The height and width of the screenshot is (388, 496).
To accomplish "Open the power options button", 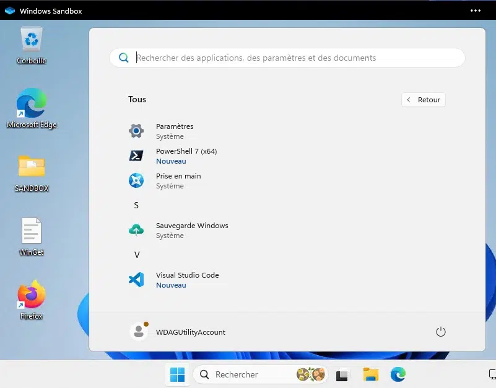I will tap(441, 332).
